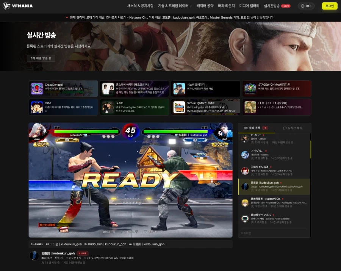Click the live stream video player
The height and width of the screenshot is (271, 341).
[x=130, y=180]
